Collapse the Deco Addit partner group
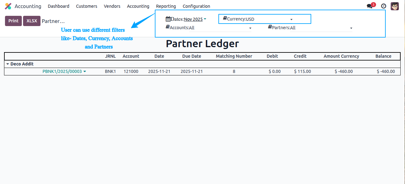Image resolution: width=405 pixels, height=184 pixels. point(7,64)
